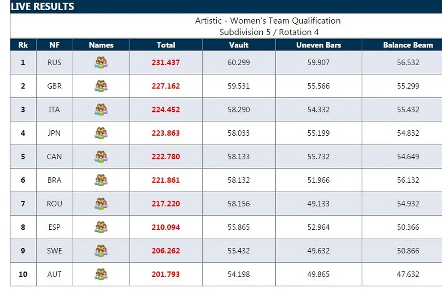
Task: View the CAN team members icon
Action: (x=101, y=156)
